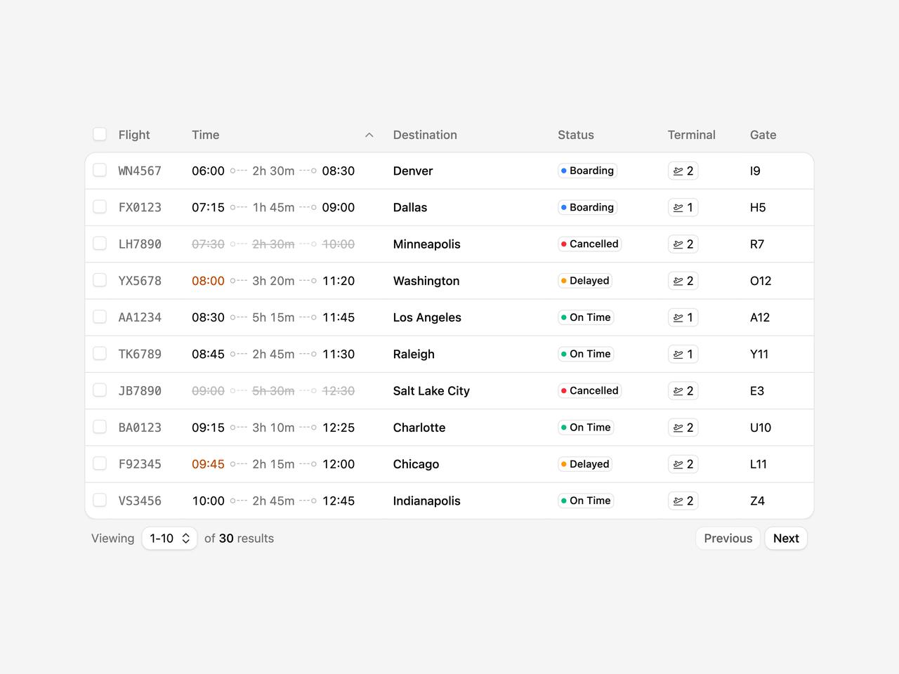The width and height of the screenshot is (899, 674).
Task: Click the Previous page button
Action: tap(728, 538)
